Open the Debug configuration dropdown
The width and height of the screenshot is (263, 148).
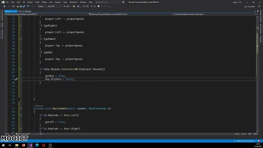click(x=42, y=7)
